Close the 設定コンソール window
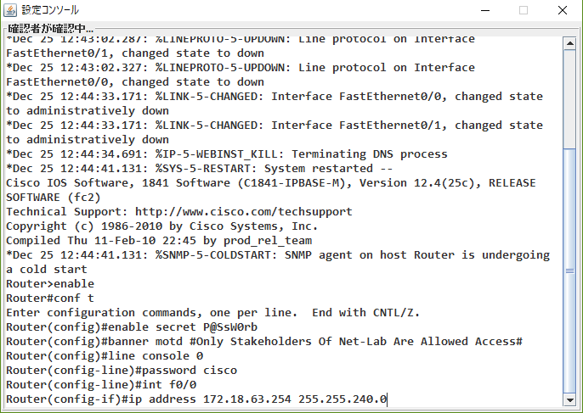Screen dimensions: 583x413 pyautogui.click(x=563, y=10)
